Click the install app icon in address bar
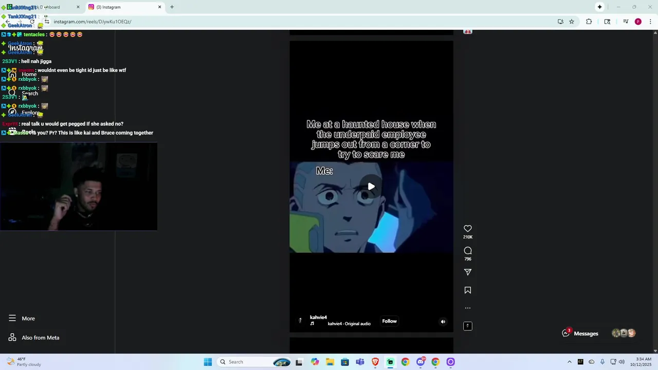Screen dimensions: 658x370 [560, 22]
